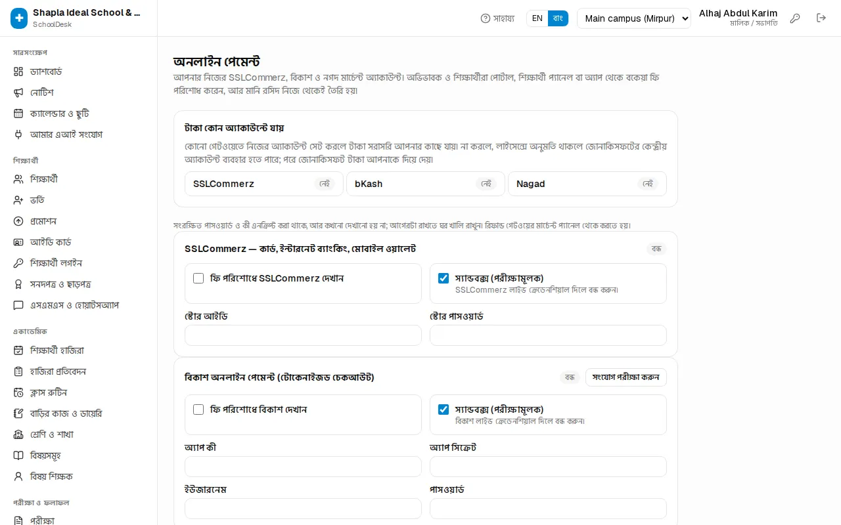Switch language to বাং
841x525 pixels.
(x=558, y=18)
